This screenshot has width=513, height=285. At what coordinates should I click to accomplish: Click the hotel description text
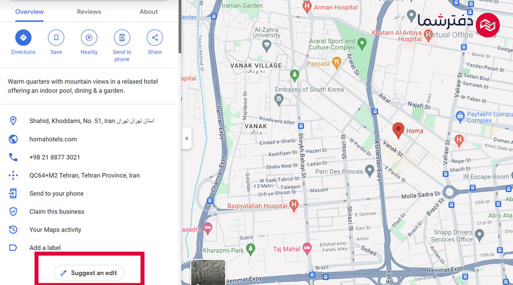click(83, 86)
